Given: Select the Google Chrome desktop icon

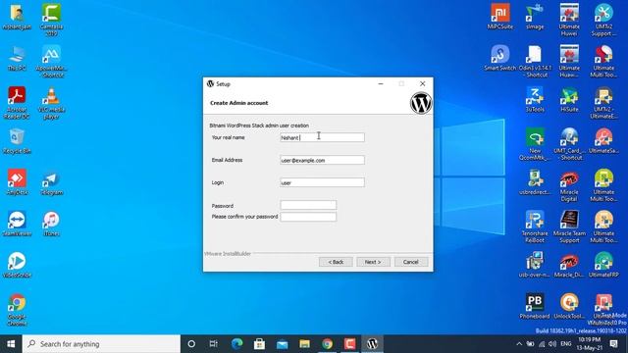Looking at the screenshot, I should pyautogui.click(x=17, y=310).
